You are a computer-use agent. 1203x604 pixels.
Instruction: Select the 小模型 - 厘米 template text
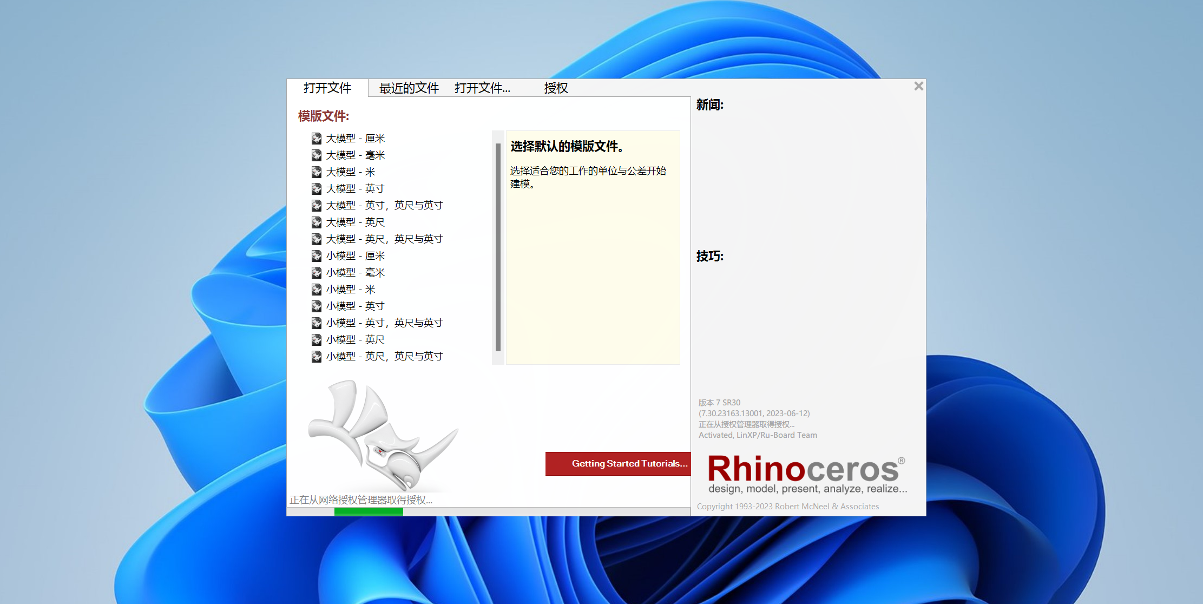pyautogui.click(x=356, y=256)
